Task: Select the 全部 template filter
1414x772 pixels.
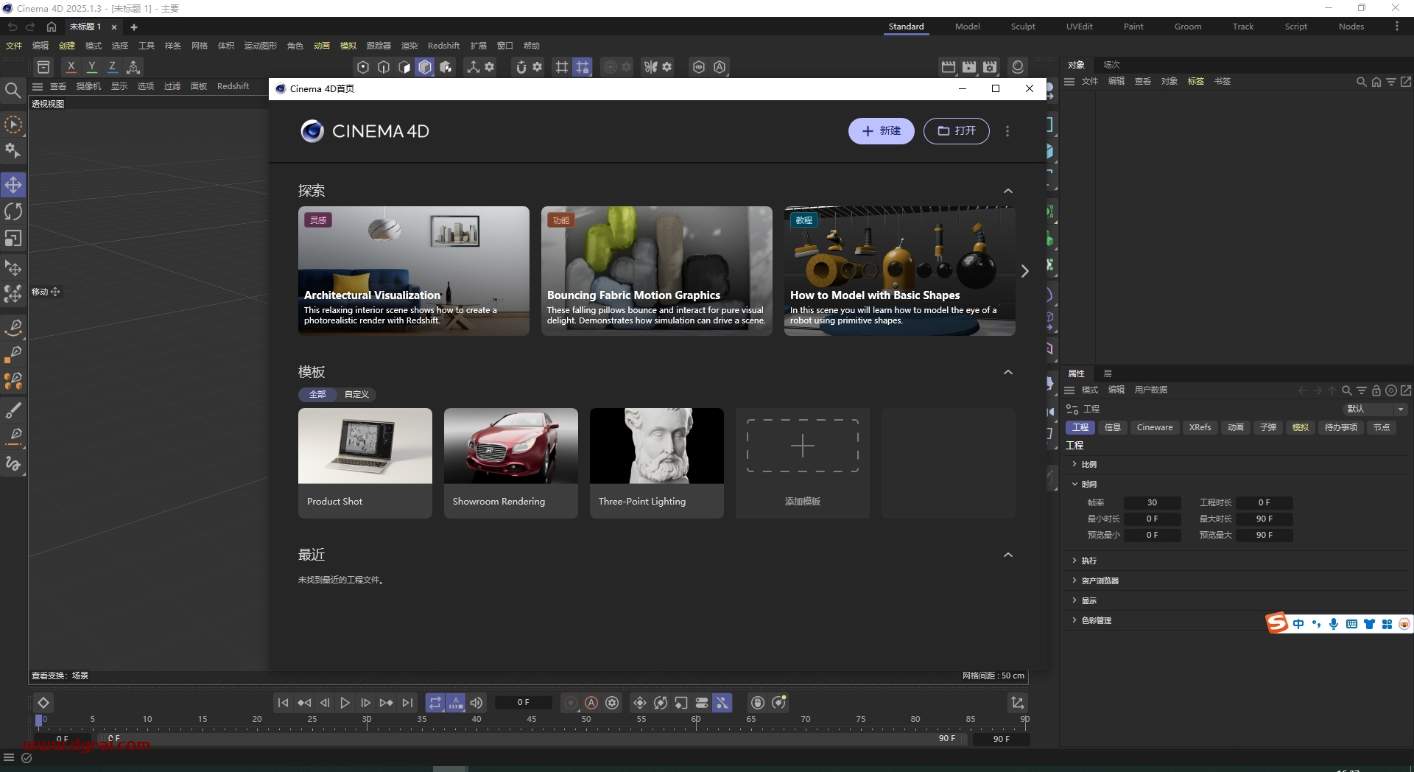Action: click(x=317, y=395)
